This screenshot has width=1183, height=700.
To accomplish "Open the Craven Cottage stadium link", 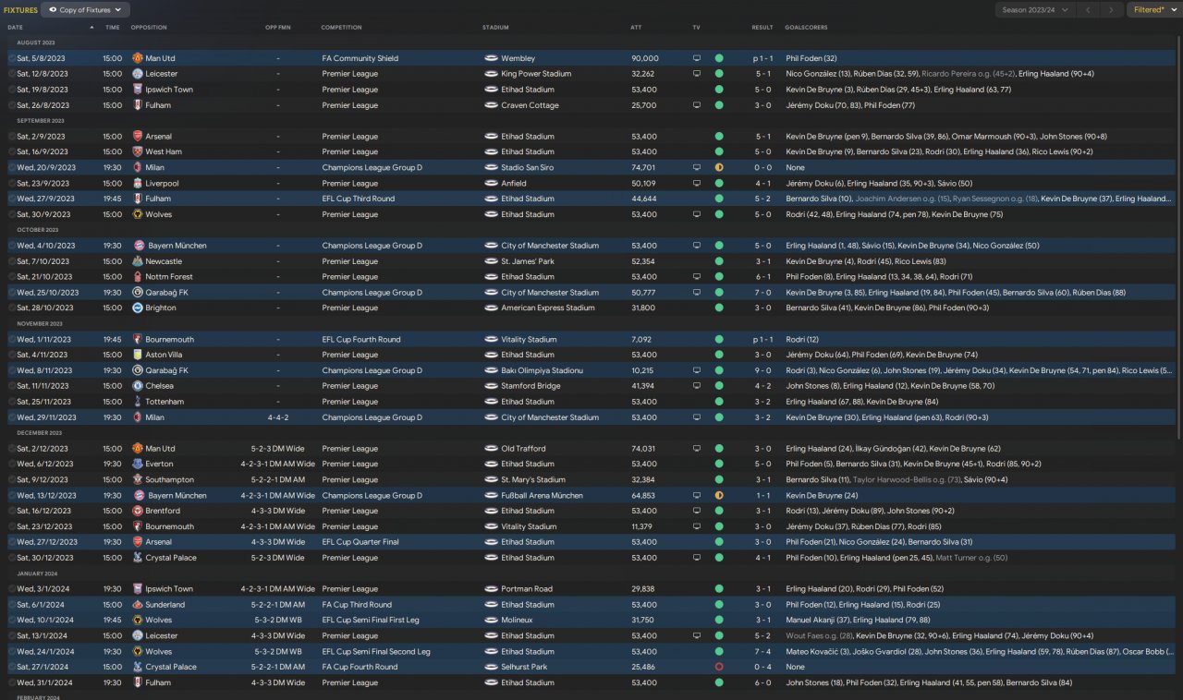I will point(530,105).
